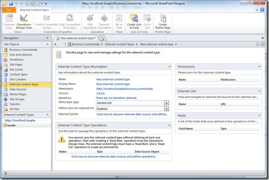Click the navigate Back arrow
269x180 pixels.
(x=56, y=44)
